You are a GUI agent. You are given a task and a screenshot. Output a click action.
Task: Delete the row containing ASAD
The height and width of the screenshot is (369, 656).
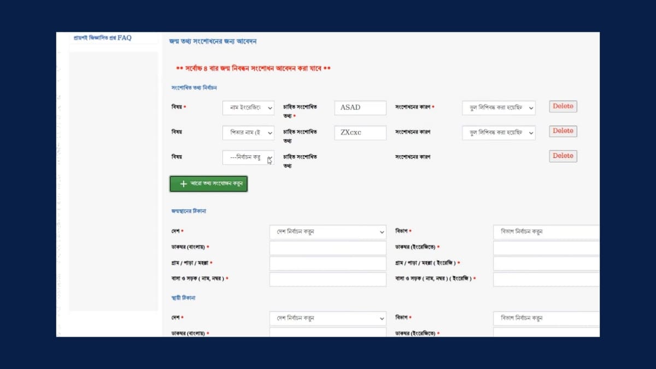pyautogui.click(x=563, y=107)
